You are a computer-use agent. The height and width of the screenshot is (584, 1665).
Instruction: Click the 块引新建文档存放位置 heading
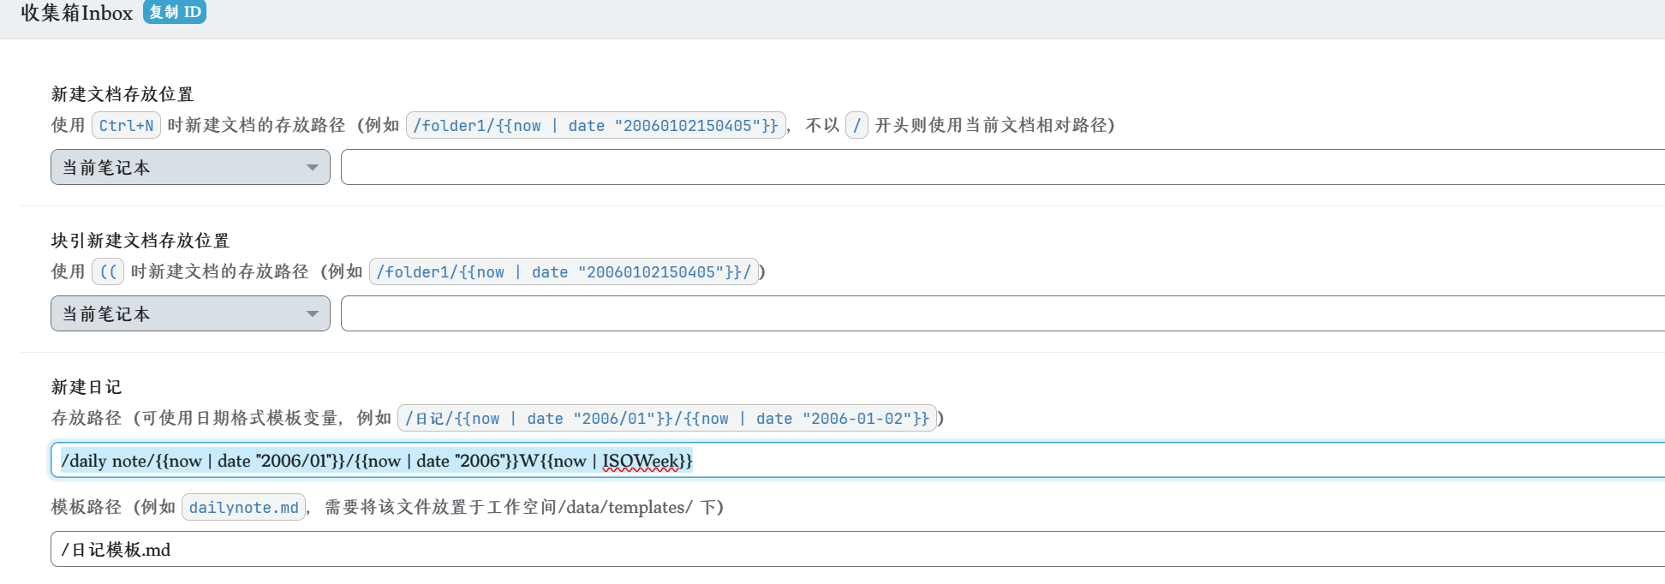[140, 241]
